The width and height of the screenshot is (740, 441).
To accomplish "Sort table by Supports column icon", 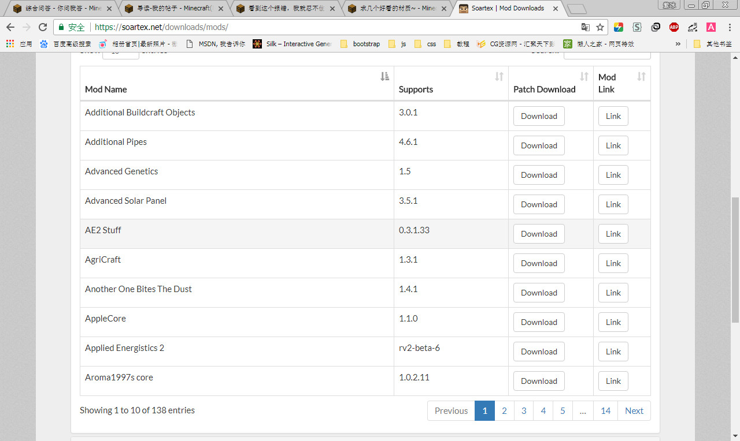I will pos(499,77).
